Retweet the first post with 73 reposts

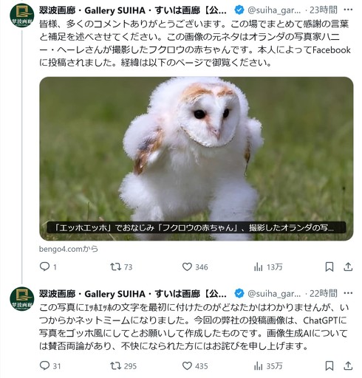click(x=121, y=267)
